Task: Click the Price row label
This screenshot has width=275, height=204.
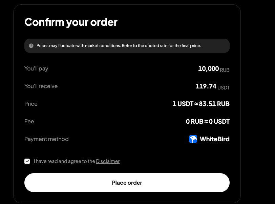Action: (31, 104)
